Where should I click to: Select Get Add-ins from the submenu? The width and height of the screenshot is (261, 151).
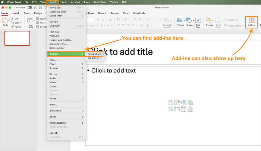tap(94, 54)
